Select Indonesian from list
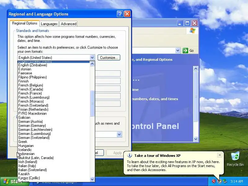 (54, 154)
